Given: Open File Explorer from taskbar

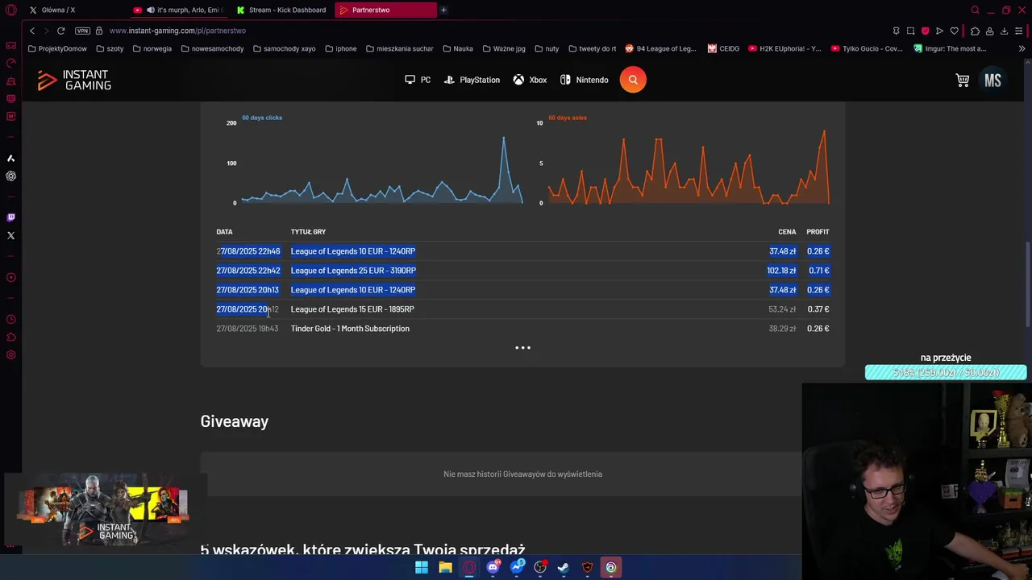Looking at the screenshot, I should click(x=445, y=567).
